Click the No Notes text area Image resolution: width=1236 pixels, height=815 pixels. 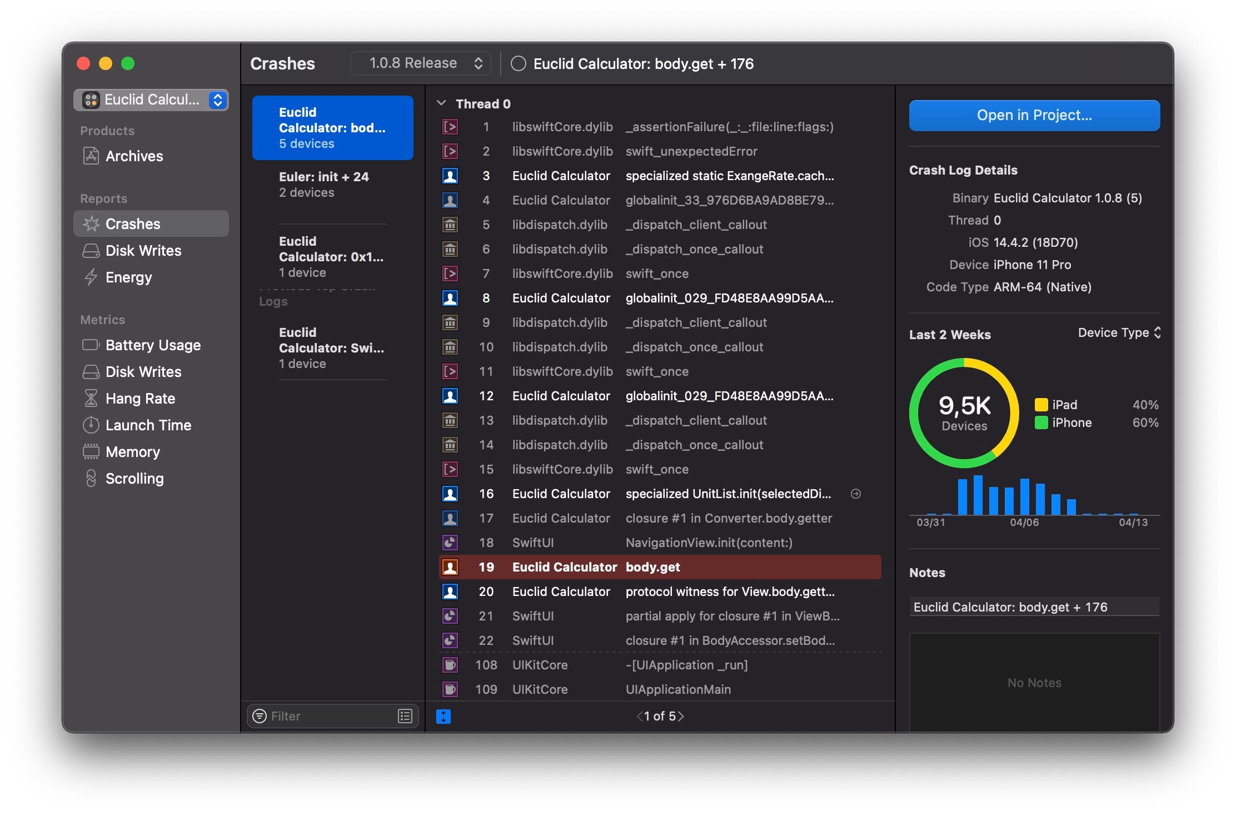(x=1034, y=683)
